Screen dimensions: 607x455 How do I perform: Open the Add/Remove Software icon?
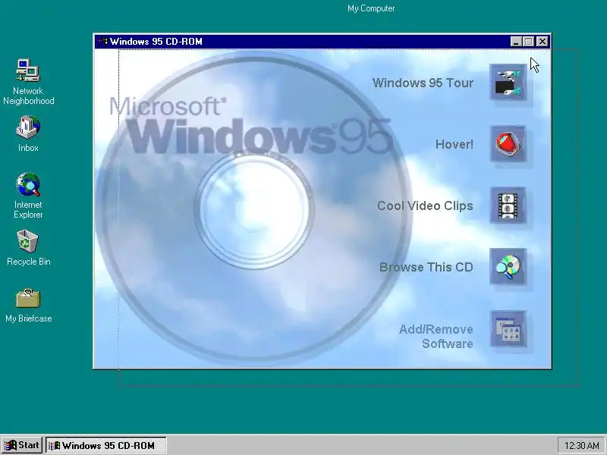(508, 329)
